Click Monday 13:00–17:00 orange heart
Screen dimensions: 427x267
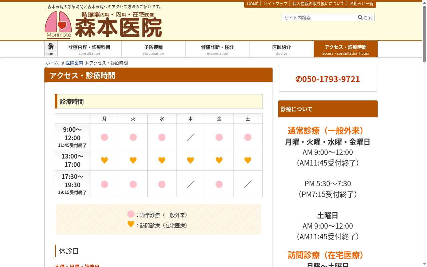tap(104, 161)
